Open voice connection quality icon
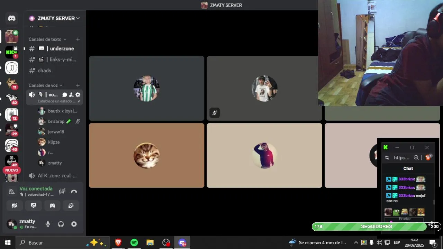443x249 pixels. pyautogui.click(x=12, y=191)
